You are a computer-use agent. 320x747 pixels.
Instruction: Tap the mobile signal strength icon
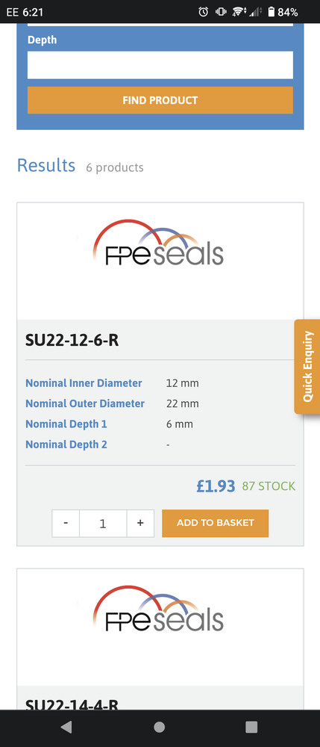255,12
